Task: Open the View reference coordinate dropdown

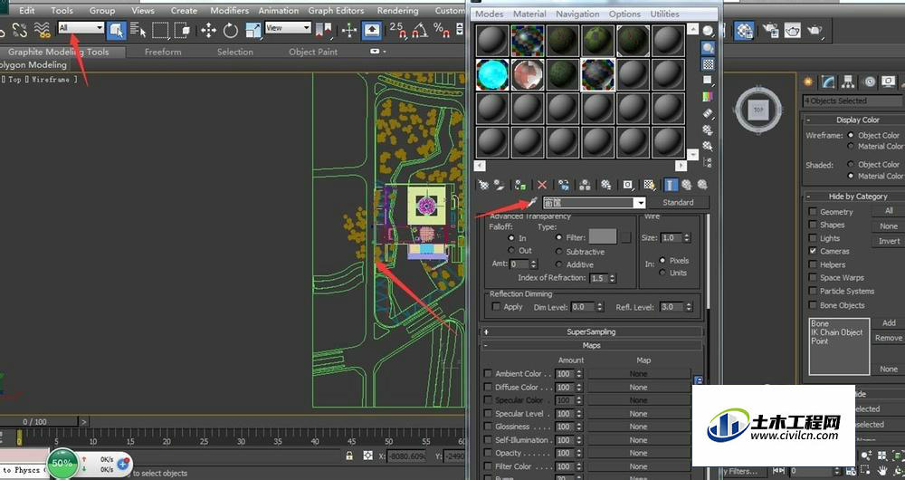Action: 288,27
